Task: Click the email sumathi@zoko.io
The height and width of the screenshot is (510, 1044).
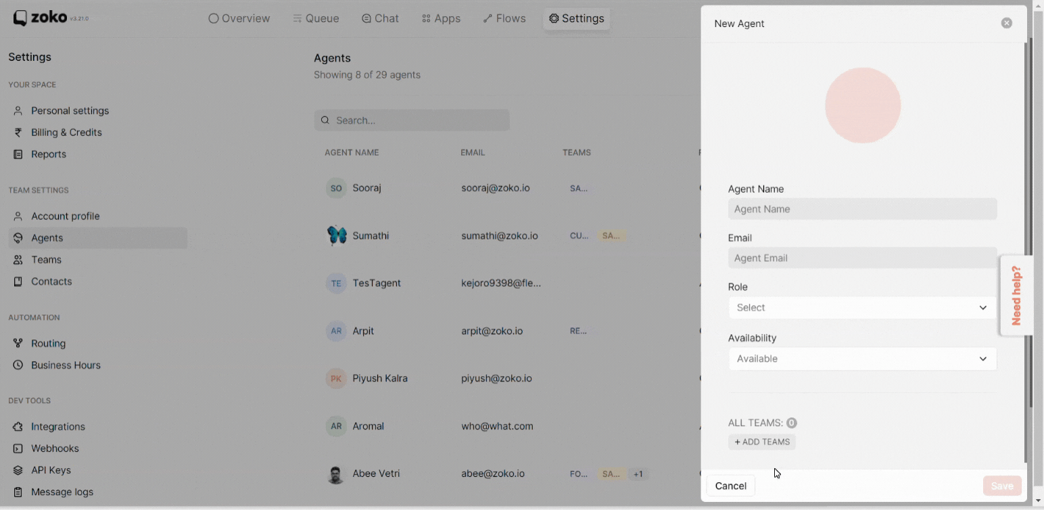Action: [499, 235]
